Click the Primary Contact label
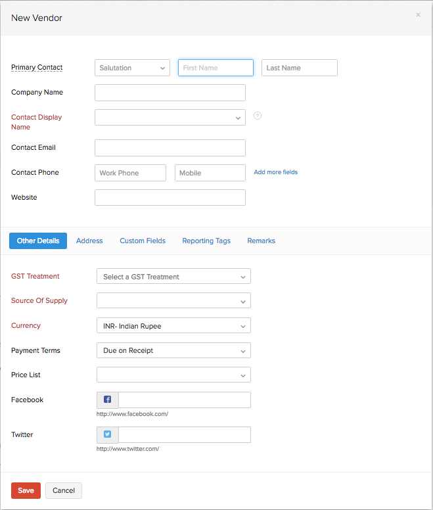 tap(37, 67)
